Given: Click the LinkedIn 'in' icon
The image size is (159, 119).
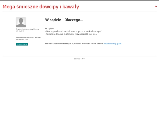Looking at the screenshot, I should point(156,6).
